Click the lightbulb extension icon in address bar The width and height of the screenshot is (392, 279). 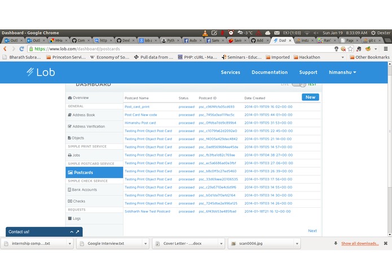[x=336, y=49]
